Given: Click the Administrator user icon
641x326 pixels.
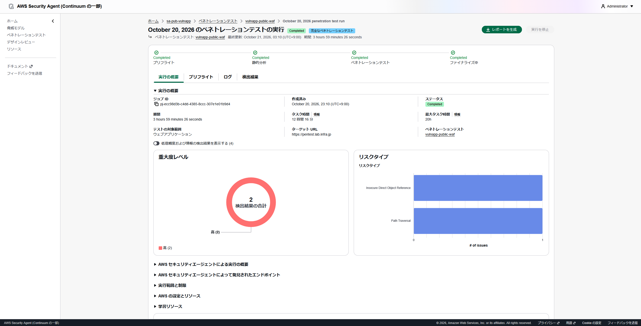Looking at the screenshot, I should point(603,6).
